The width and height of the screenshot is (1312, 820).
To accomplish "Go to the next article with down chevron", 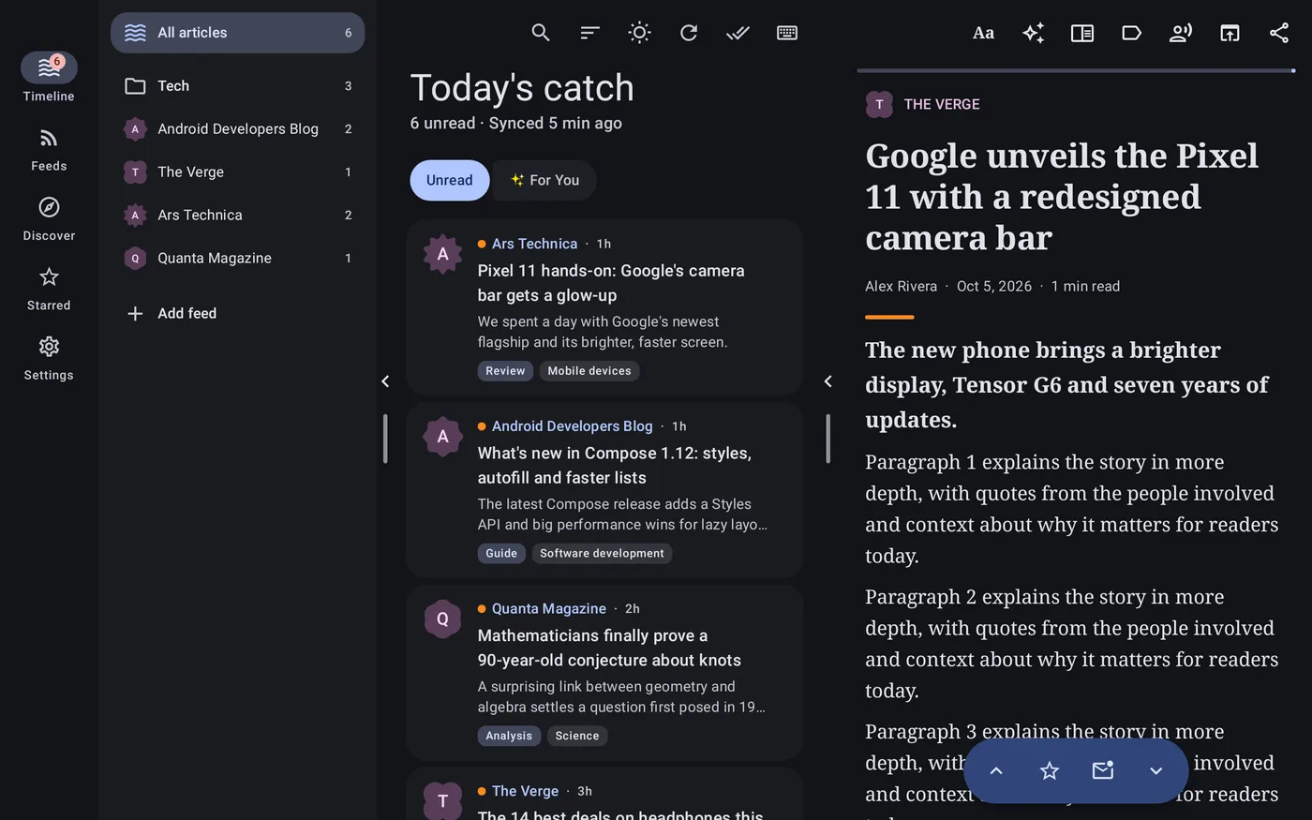I will (1155, 770).
